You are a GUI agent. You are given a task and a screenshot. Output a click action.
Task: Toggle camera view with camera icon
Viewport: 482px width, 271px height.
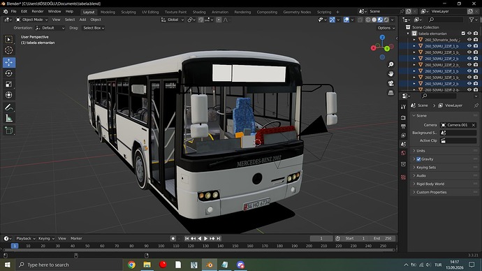coord(390,83)
